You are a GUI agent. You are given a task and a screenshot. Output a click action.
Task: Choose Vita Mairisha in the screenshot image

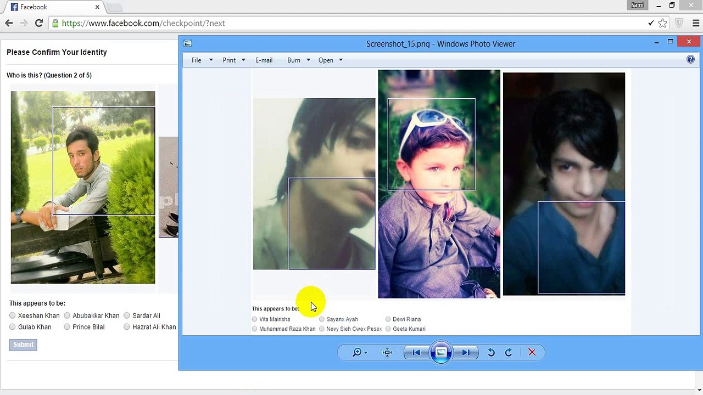click(254, 319)
